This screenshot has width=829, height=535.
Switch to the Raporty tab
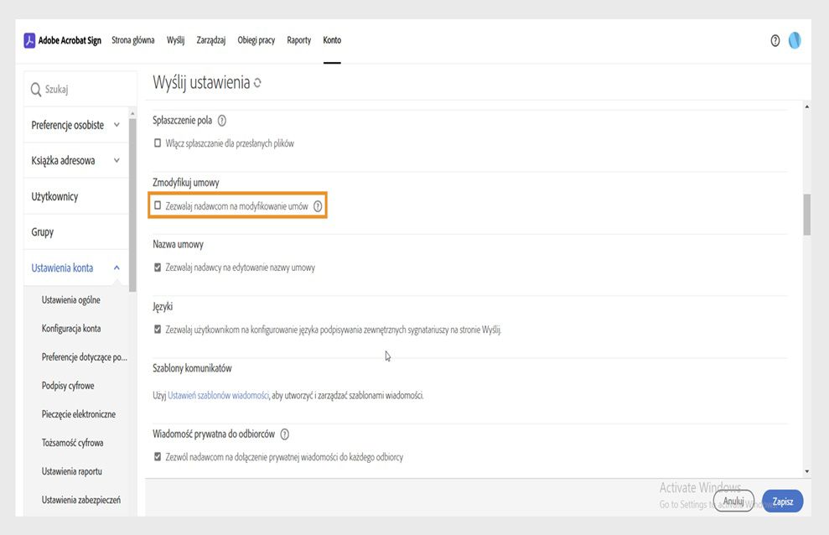click(298, 40)
